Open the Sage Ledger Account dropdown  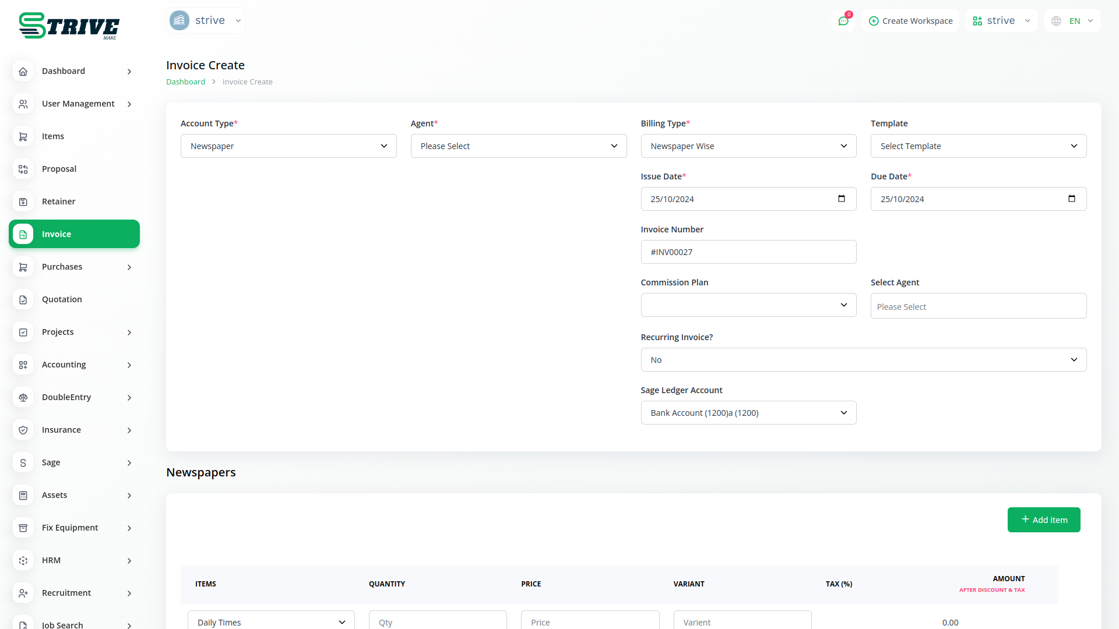click(x=748, y=413)
